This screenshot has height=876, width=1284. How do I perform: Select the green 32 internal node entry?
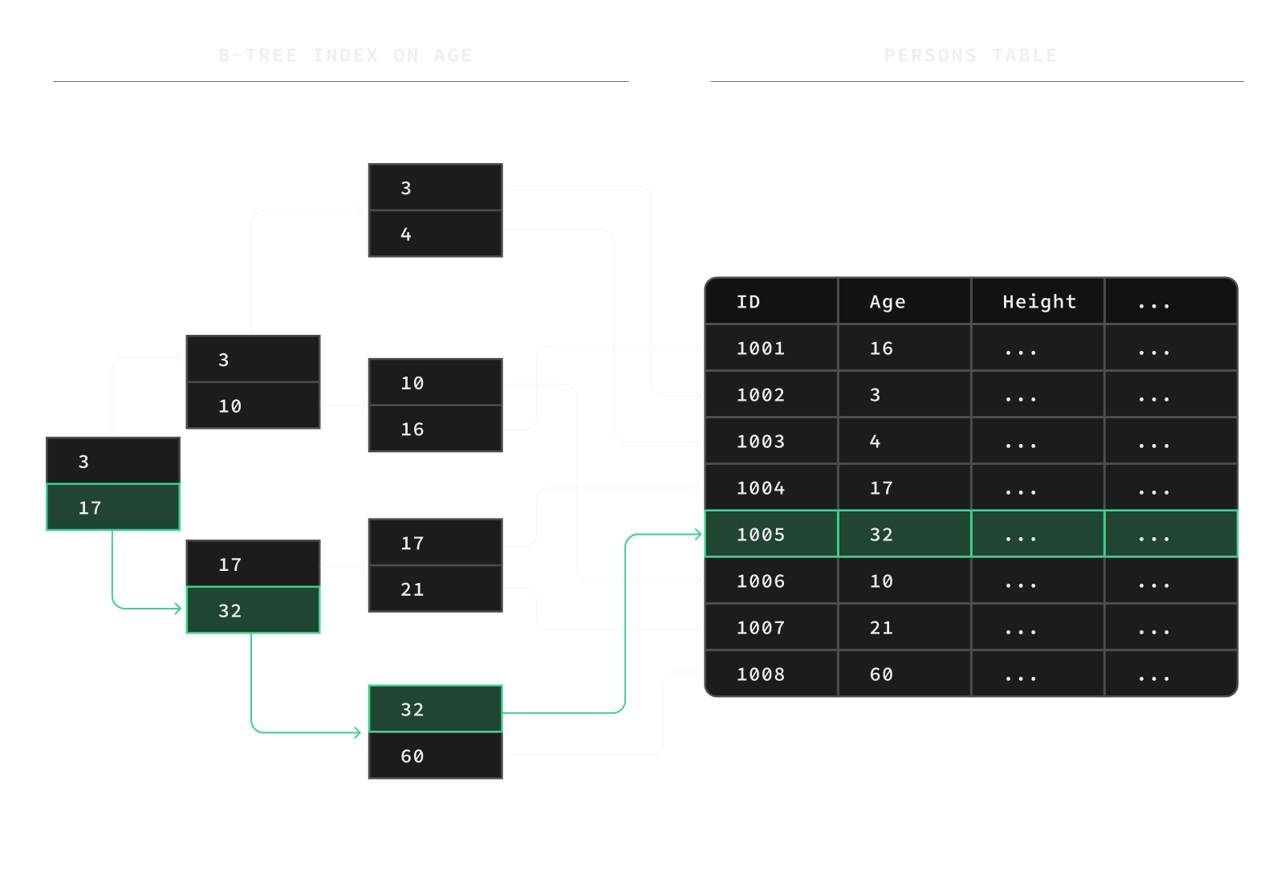point(253,610)
